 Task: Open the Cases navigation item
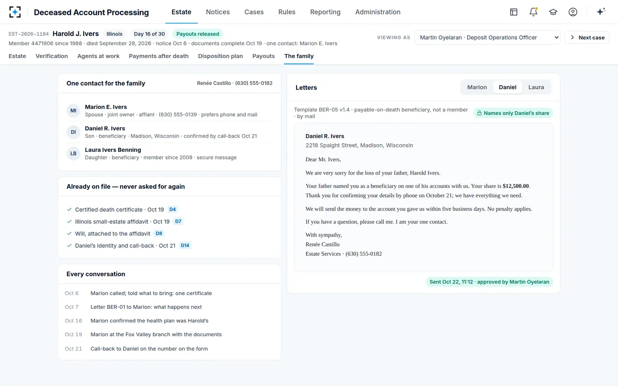254,12
